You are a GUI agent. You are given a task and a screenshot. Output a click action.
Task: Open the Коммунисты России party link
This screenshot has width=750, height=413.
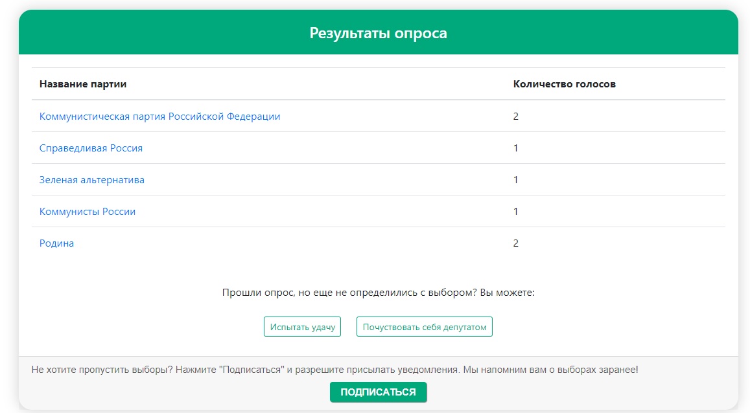point(88,212)
